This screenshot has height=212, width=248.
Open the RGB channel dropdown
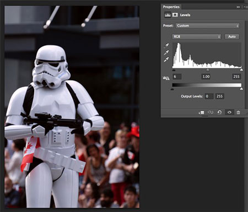(x=197, y=36)
